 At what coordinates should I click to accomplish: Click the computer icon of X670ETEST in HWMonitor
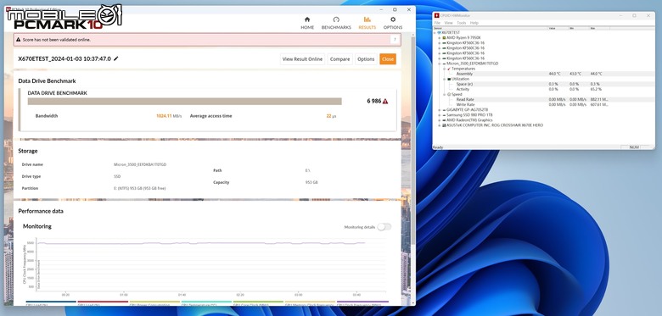[440, 32]
